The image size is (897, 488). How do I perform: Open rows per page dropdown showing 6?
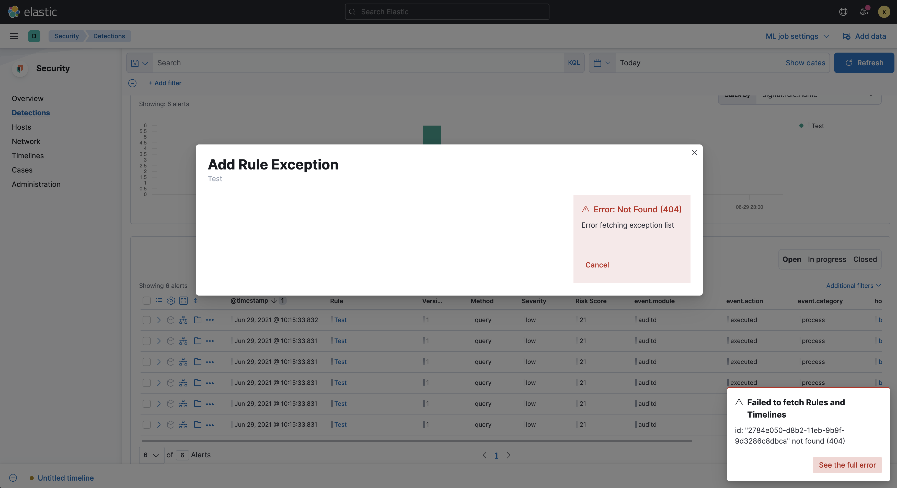[152, 455]
